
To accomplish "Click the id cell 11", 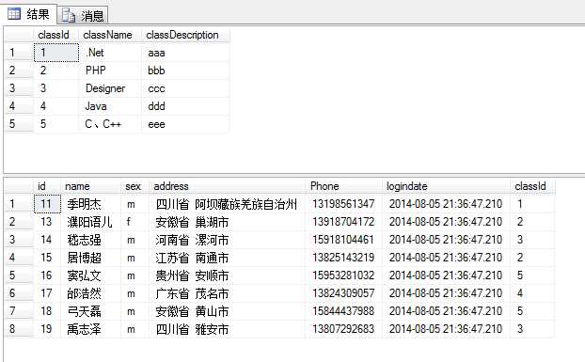I will tap(47, 204).
